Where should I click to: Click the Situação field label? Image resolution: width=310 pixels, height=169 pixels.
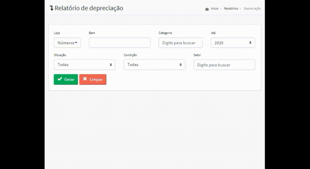(60, 55)
